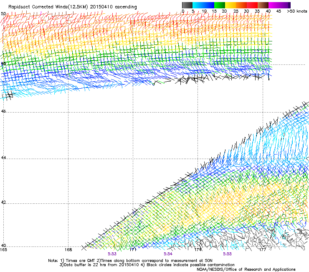309x272 pixels.
Task: Click the latitude label 44
Action: click(x=3, y=158)
